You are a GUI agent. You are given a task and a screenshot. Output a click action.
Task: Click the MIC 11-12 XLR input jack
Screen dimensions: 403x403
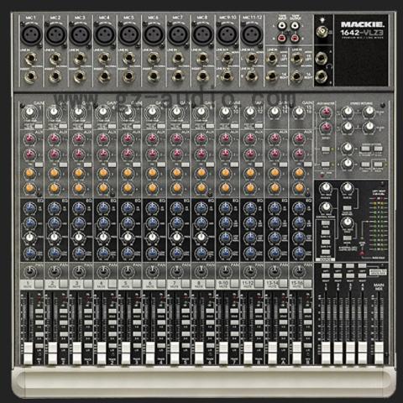252,34
